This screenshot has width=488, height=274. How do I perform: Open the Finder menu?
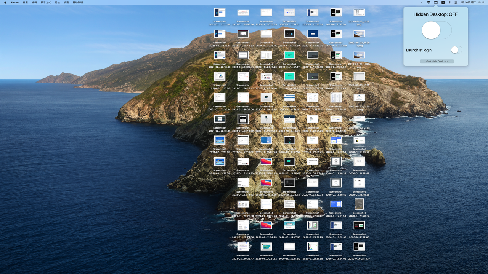click(15, 2)
